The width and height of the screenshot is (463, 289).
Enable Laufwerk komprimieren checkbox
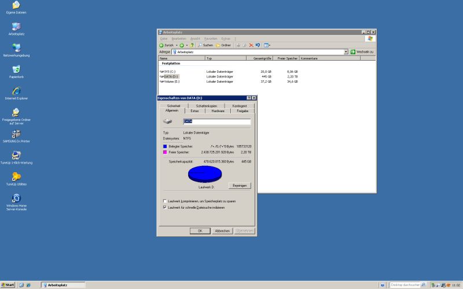165,201
